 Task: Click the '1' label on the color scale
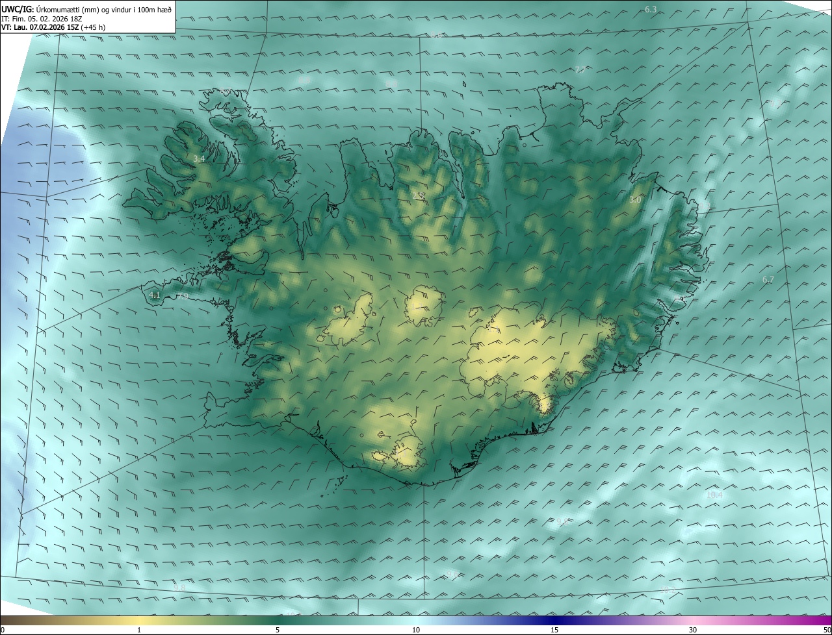click(x=139, y=630)
